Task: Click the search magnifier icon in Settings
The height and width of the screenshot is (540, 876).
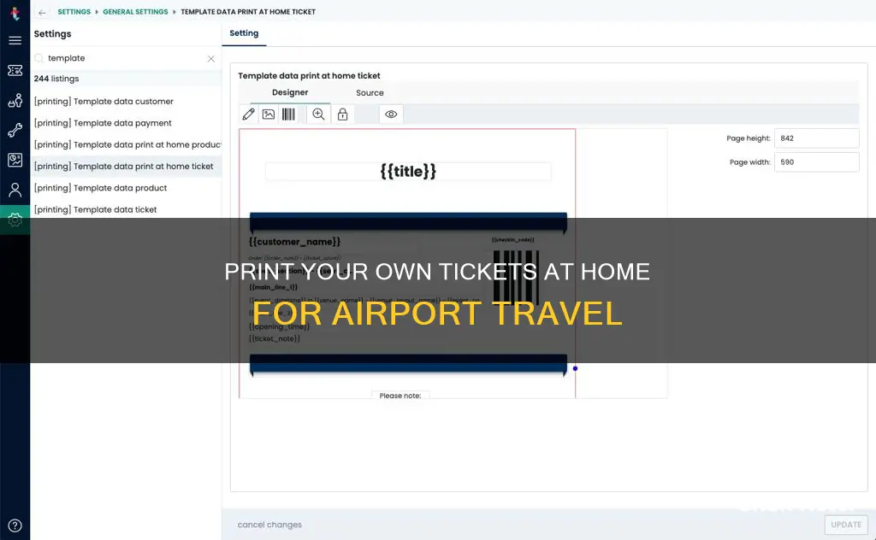Action: [x=39, y=58]
